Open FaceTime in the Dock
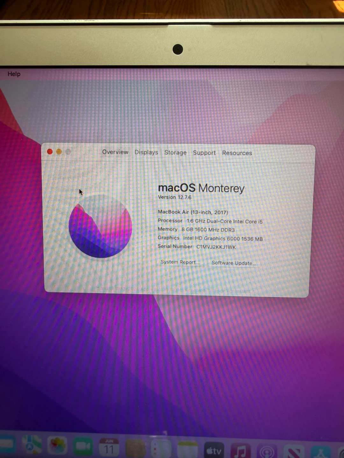This screenshot has height=458, width=344. coord(83,447)
